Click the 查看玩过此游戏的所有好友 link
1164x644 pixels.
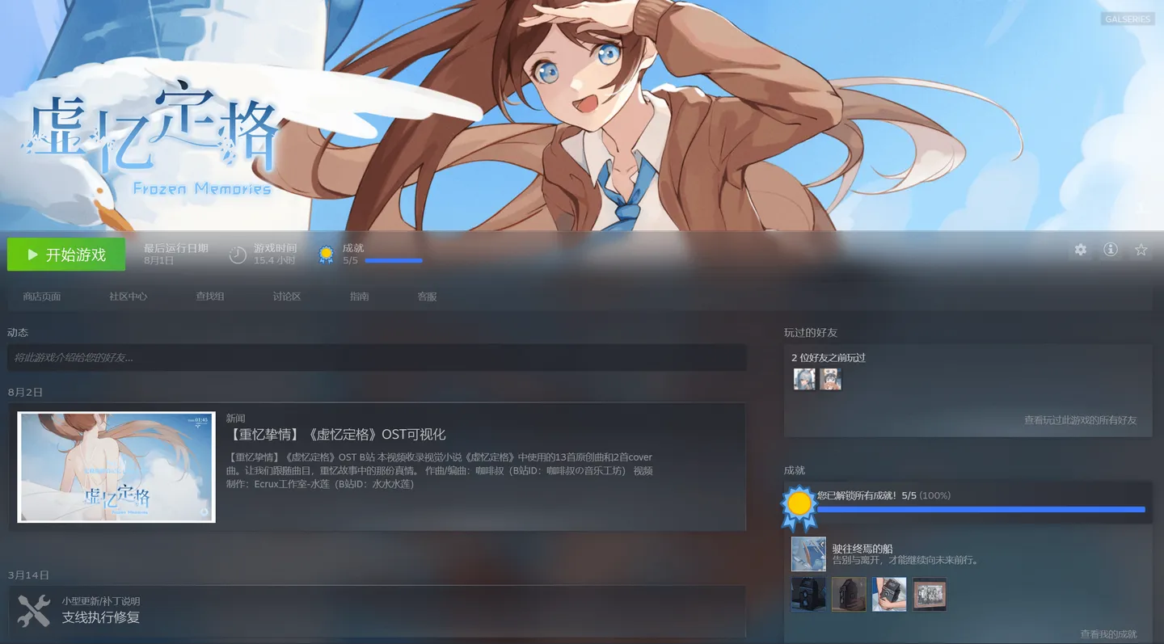coord(1080,420)
